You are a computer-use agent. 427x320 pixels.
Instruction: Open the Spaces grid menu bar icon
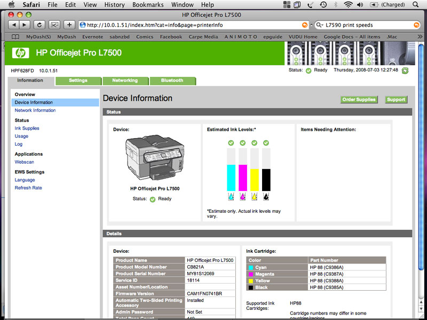(287, 5)
